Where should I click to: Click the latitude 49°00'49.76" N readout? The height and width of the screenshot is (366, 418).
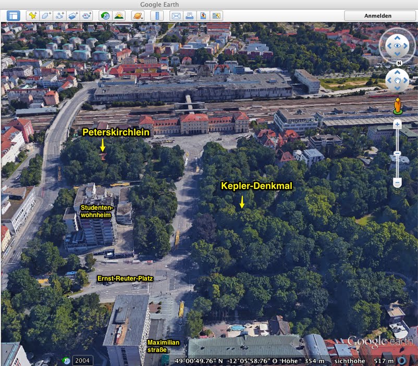point(199,361)
